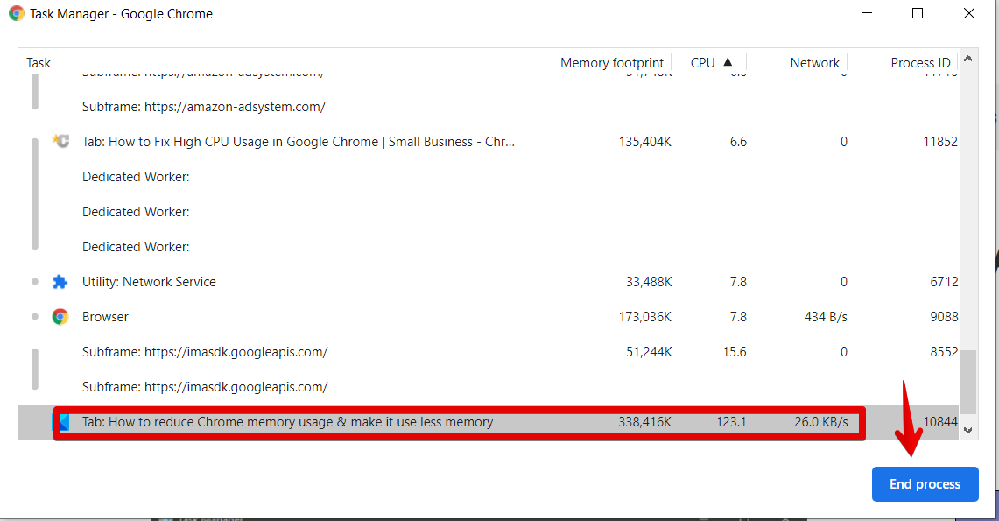999x521 pixels.
Task: Select the fully visible amazon-adsystem.com subframe row
Action: [489, 106]
